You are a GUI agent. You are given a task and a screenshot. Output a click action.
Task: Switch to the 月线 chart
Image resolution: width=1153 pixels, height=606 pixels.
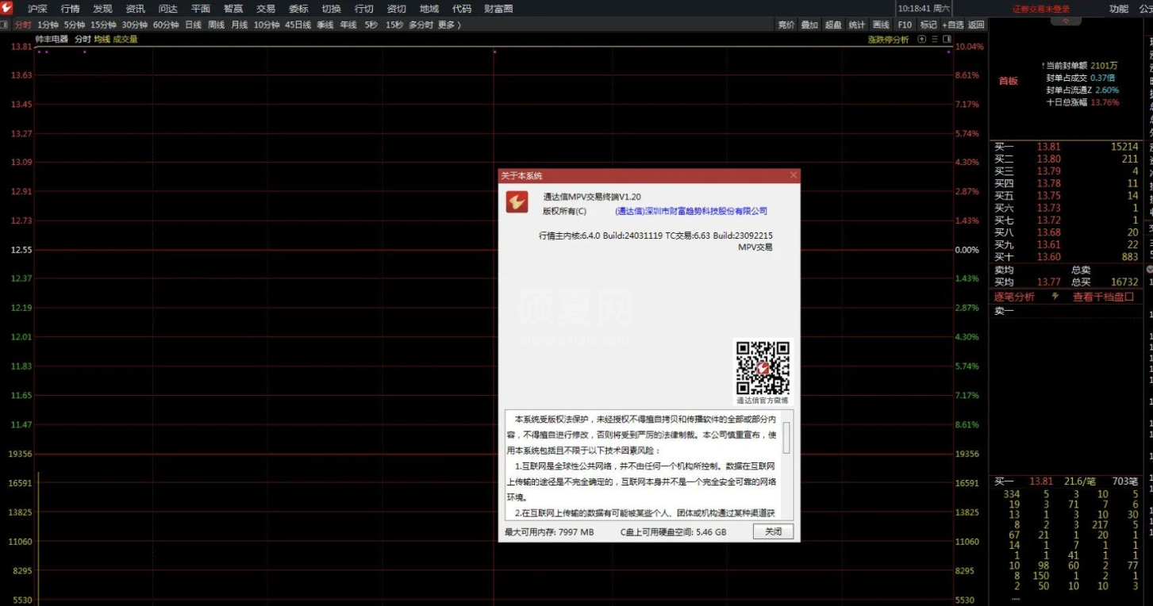click(x=239, y=25)
